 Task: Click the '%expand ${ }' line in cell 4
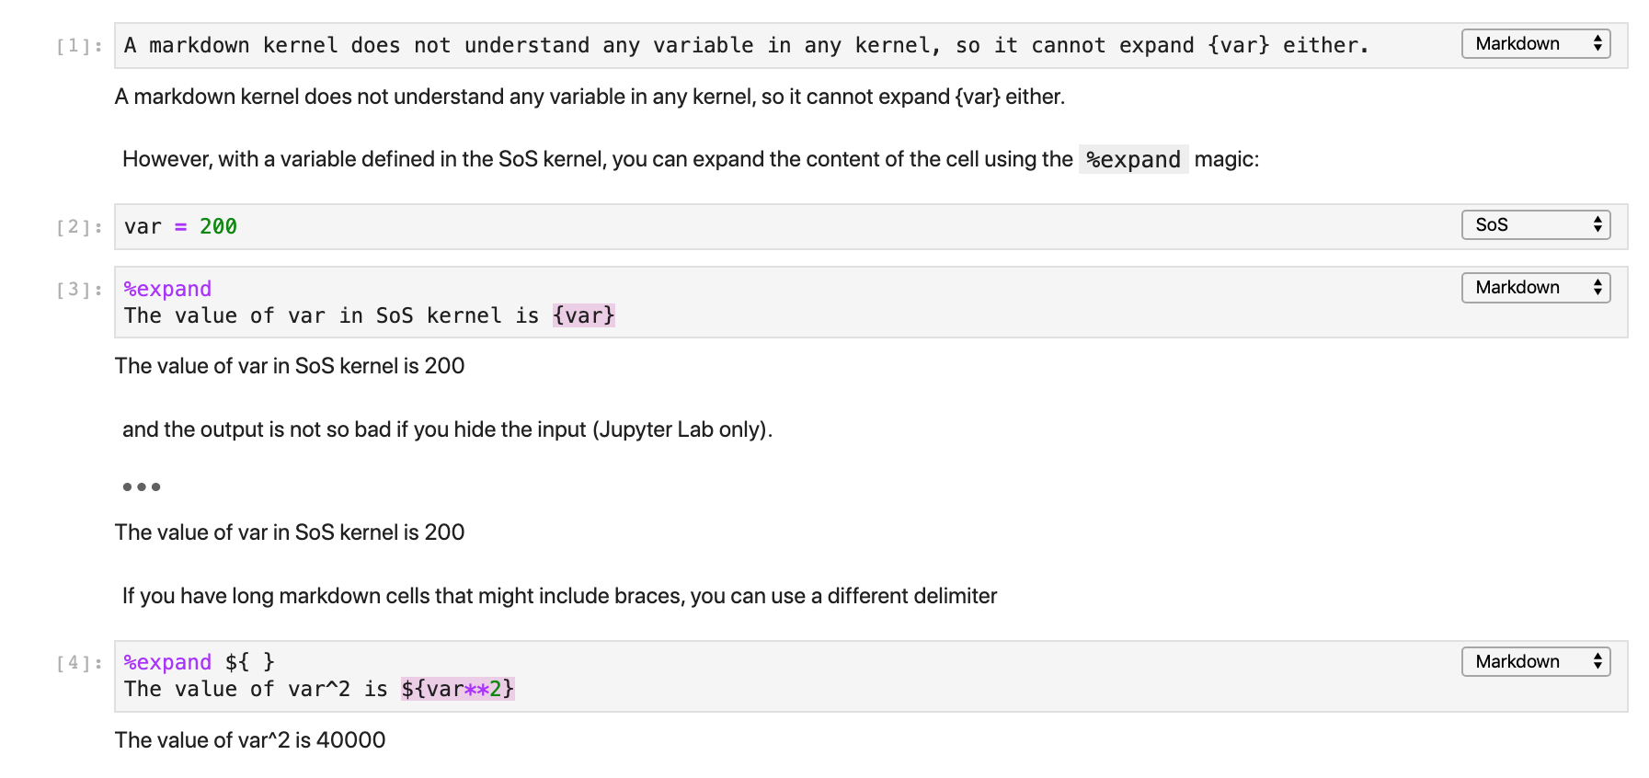[x=199, y=663]
